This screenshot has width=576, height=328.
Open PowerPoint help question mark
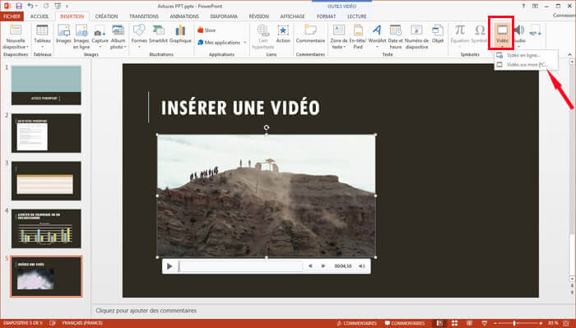click(523, 6)
